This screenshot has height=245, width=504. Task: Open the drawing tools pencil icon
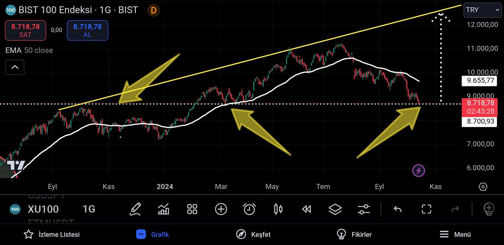tap(135, 209)
